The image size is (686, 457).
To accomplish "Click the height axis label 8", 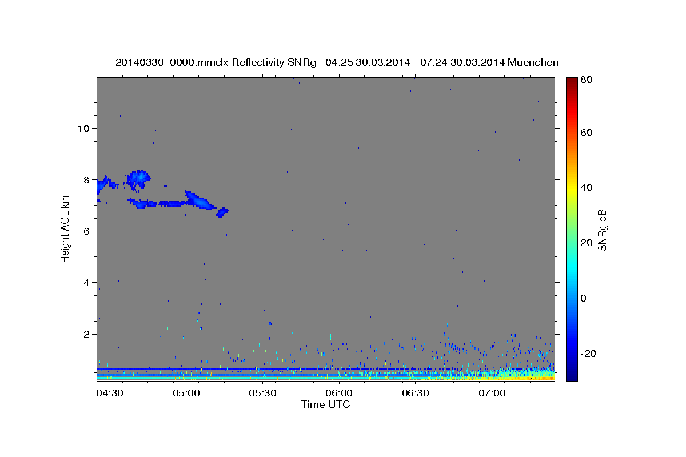I will [86, 179].
